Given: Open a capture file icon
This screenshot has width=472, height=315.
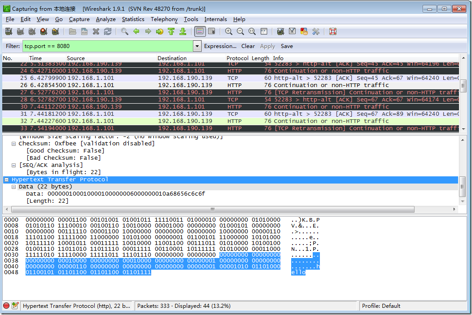Looking at the screenshot, I should click(x=73, y=31).
